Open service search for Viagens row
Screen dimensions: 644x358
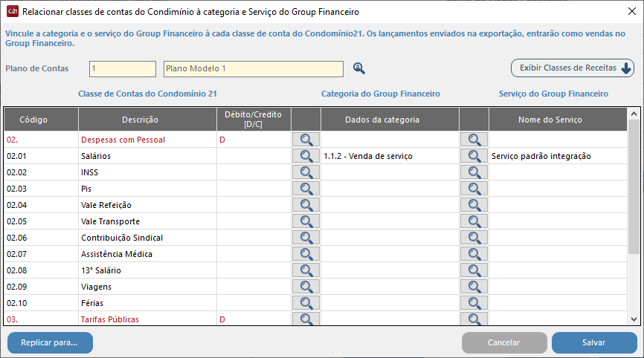tap(474, 287)
